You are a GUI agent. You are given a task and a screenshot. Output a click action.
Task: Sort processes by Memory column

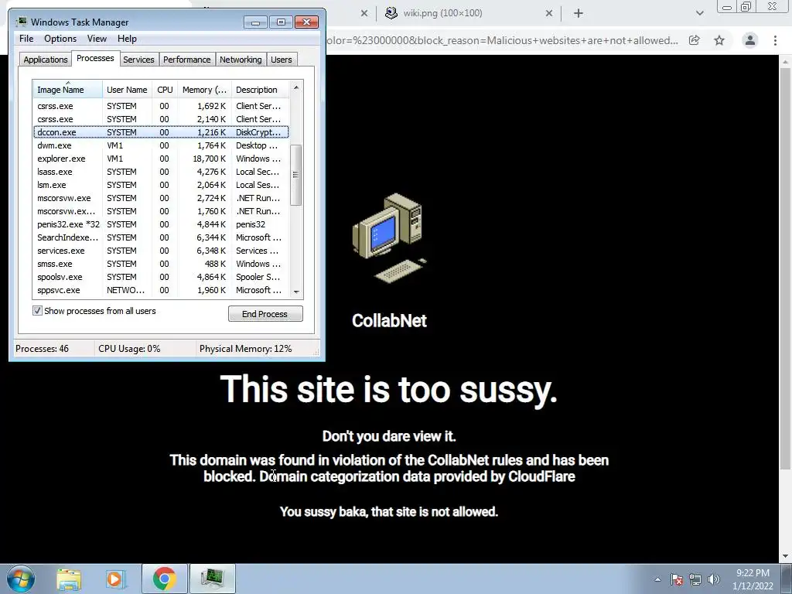coord(204,90)
